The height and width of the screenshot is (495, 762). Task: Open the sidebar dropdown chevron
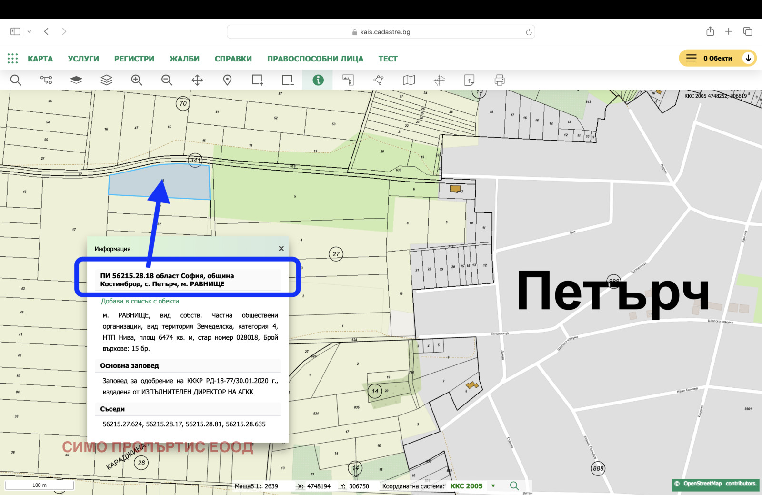(29, 31)
